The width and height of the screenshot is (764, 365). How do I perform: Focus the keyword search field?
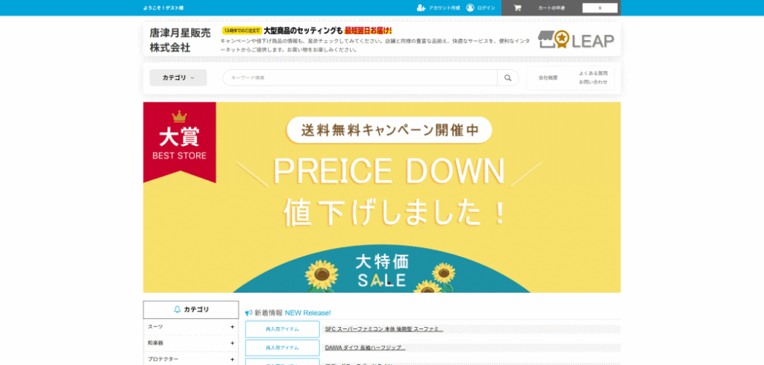pos(362,77)
